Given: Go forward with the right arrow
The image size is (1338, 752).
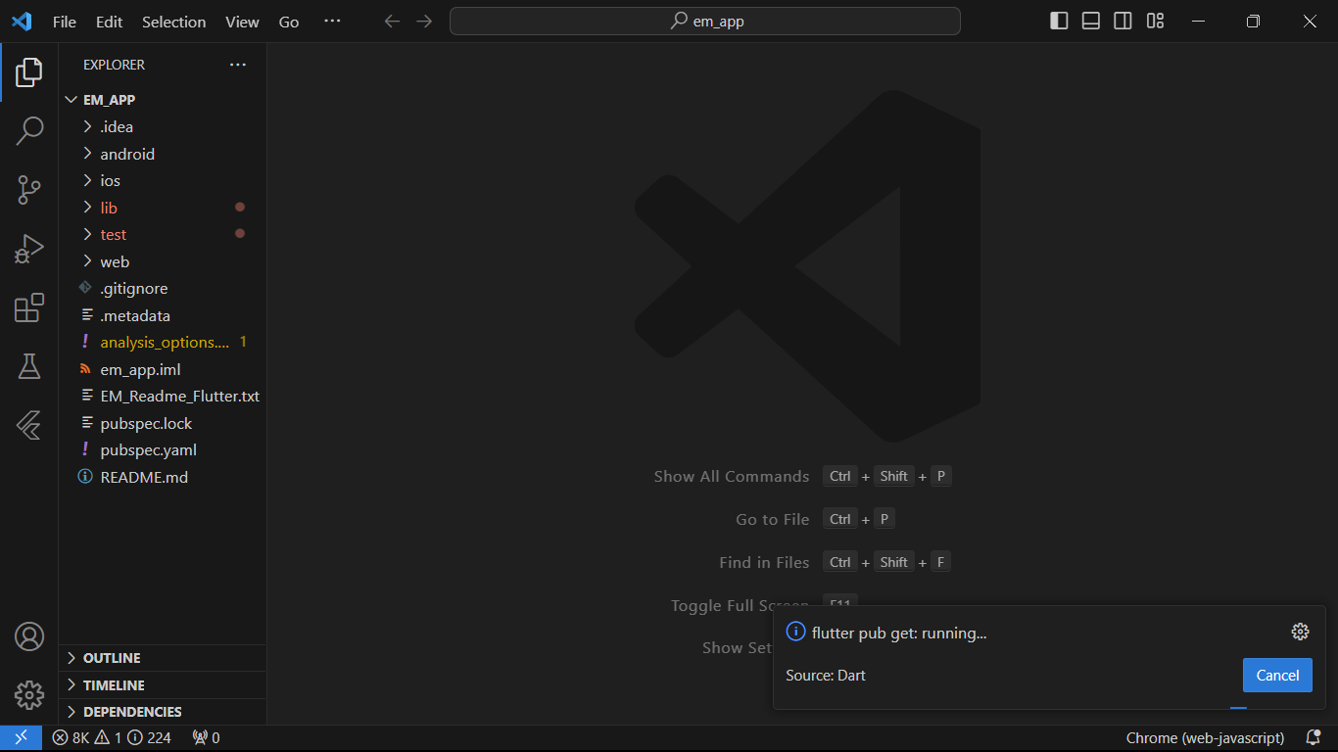Looking at the screenshot, I should [x=424, y=22].
